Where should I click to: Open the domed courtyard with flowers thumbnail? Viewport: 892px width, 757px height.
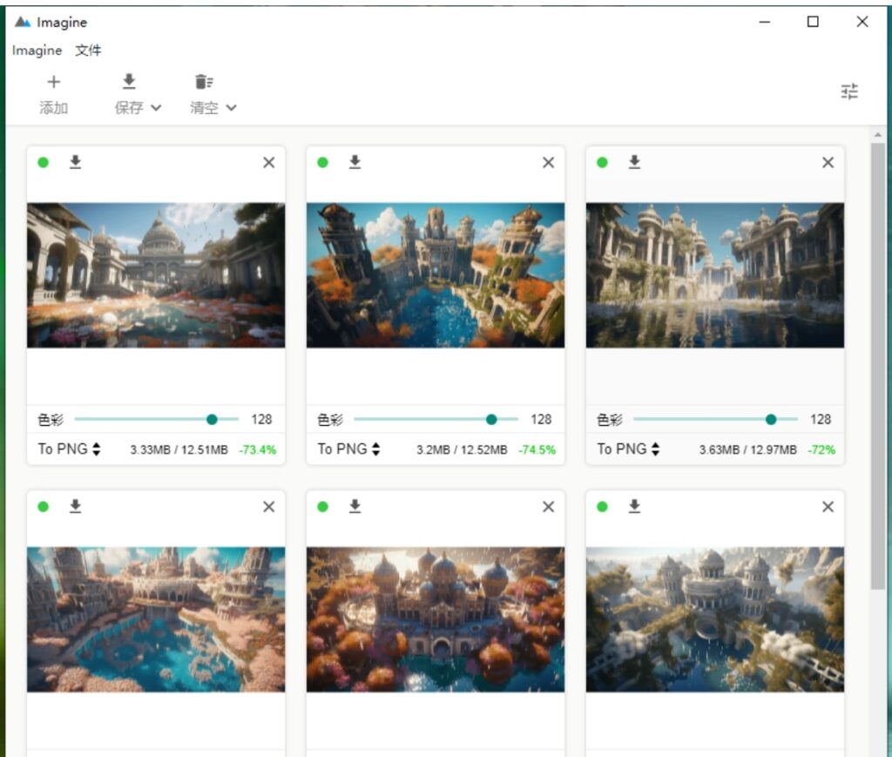pyautogui.click(x=156, y=275)
